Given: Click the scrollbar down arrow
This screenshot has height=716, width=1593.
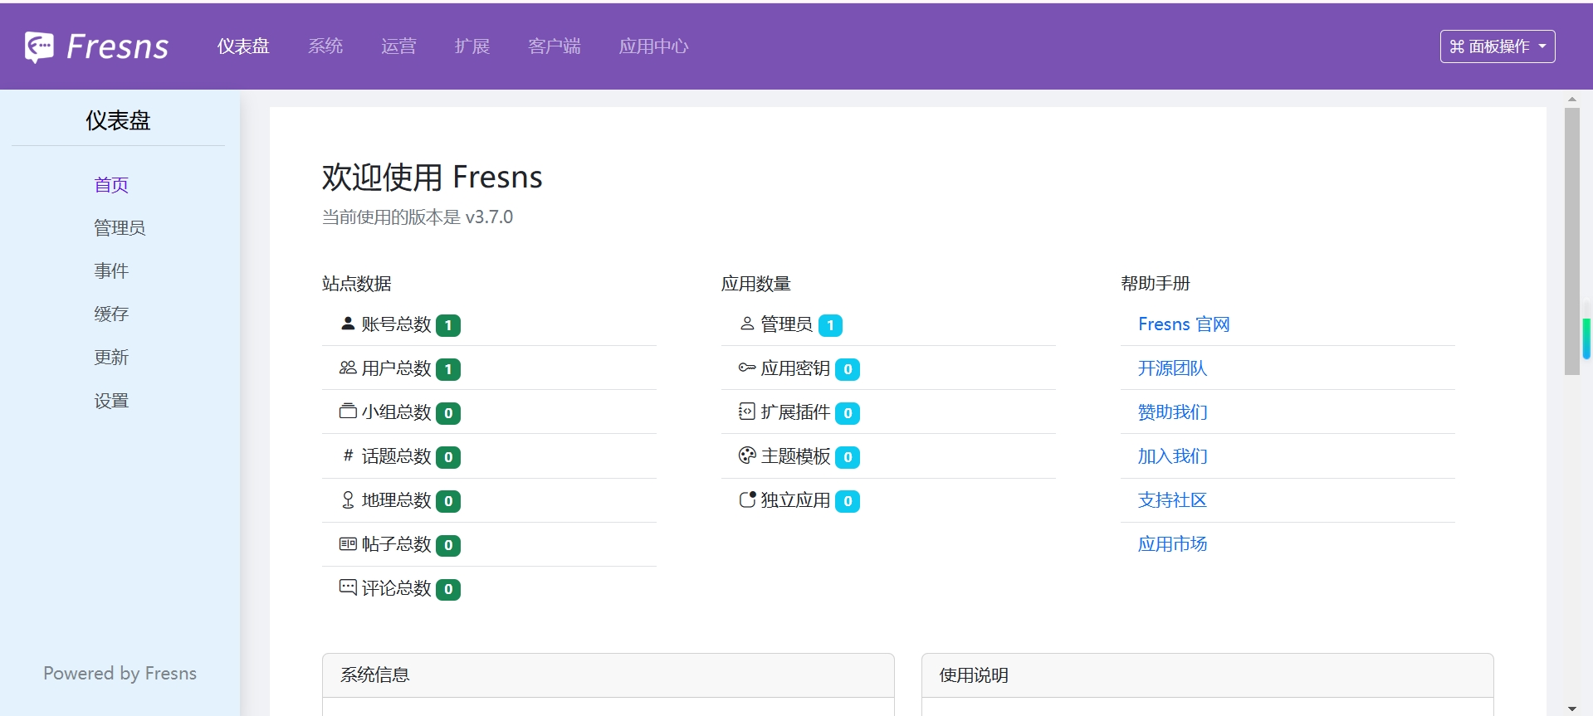Looking at the screenshot, I should (1571, 709).
